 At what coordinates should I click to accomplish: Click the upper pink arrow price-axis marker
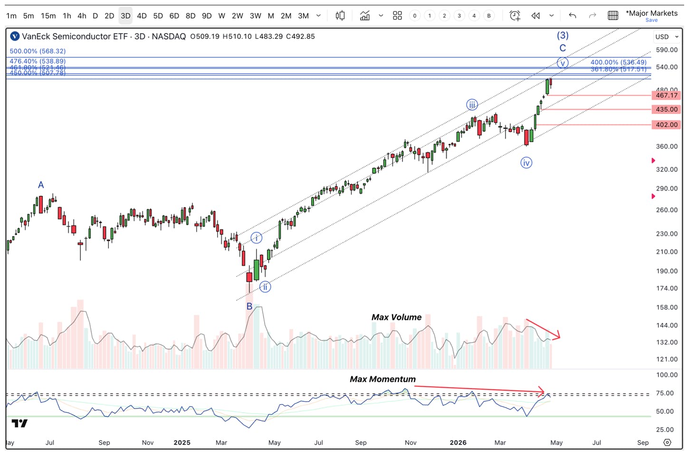[x=653, y=161]
